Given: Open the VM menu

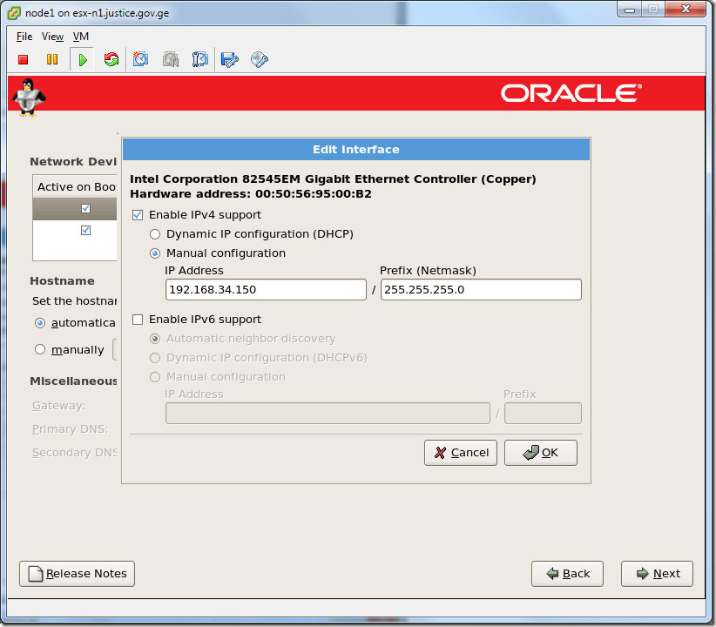Looking at the screenshot, I should point(80,37).
